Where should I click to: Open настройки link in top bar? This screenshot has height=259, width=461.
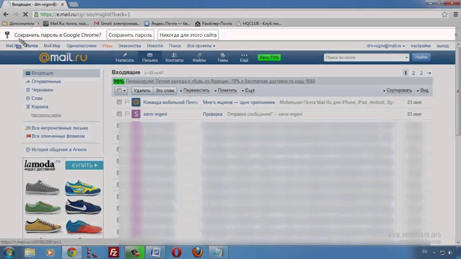[x=421, y=46]
